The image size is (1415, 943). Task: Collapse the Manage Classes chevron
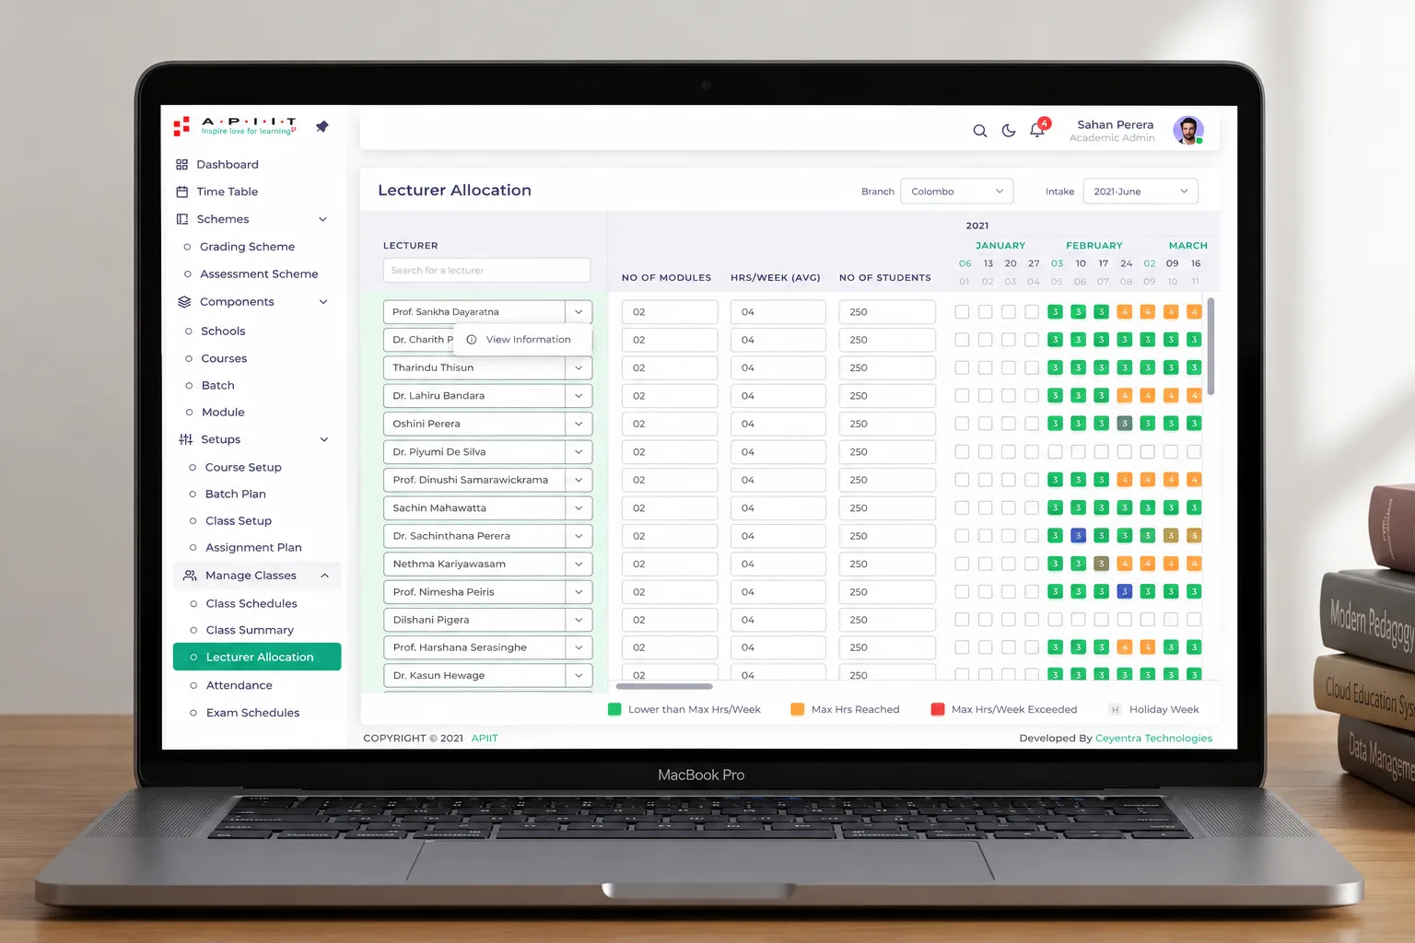[x=324, y=576]
